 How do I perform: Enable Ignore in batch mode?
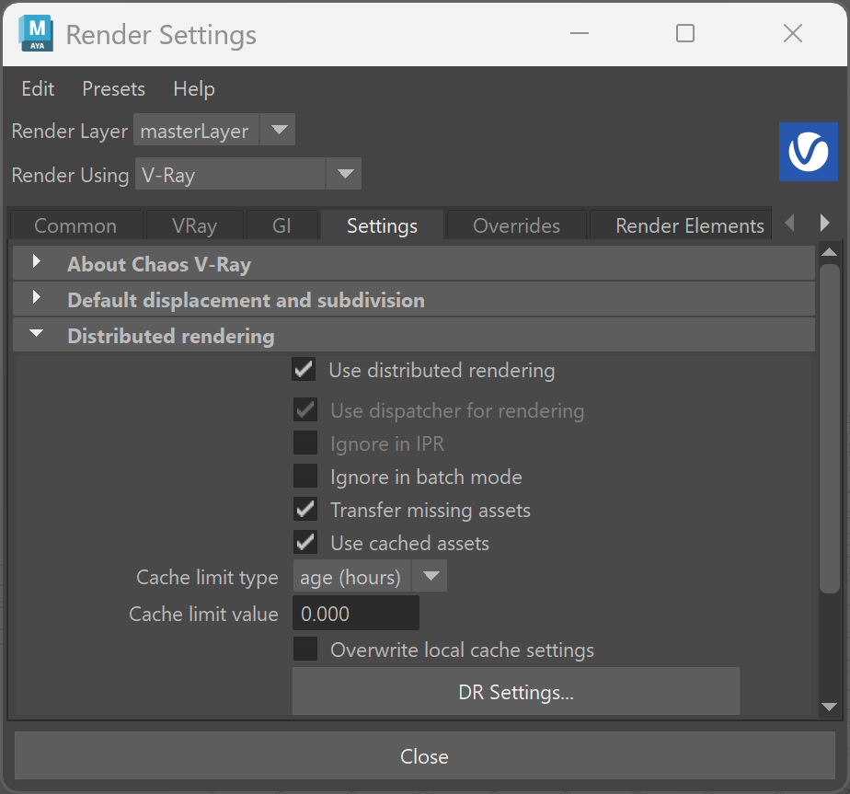pyautogui.click(x=305, y=477)
